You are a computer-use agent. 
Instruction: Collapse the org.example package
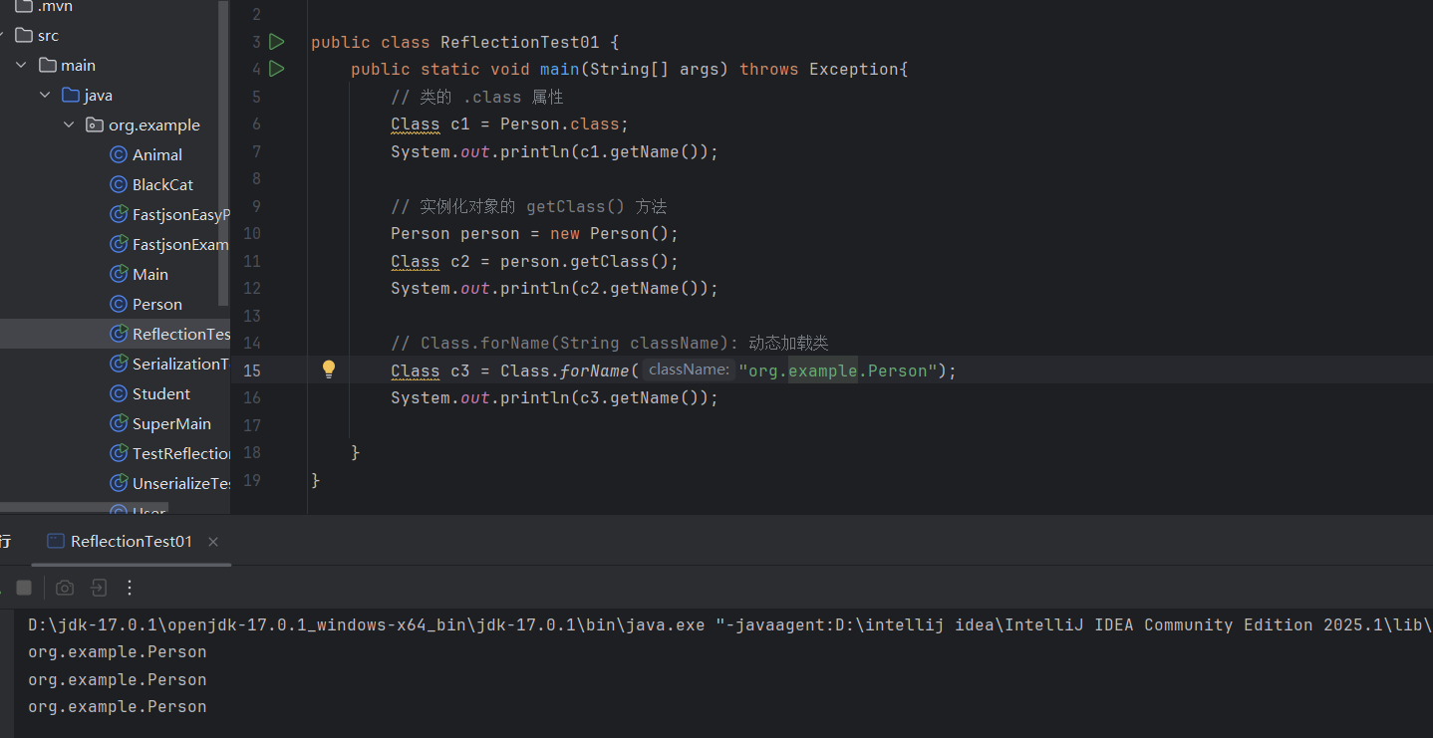click(69, 125)
